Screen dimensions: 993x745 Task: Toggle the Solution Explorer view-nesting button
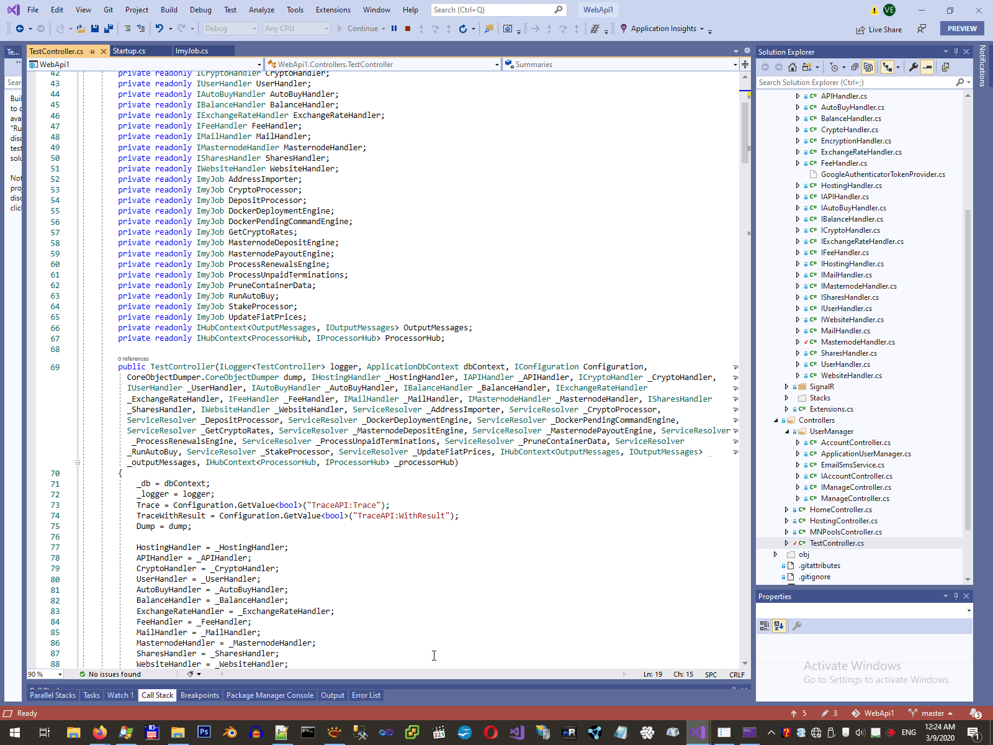(x=887, y=67)
